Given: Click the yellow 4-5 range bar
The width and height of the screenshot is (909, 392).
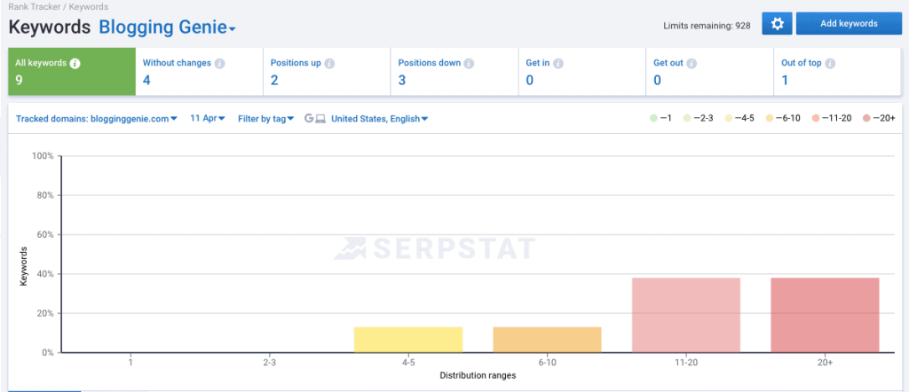Looking at the screenshot, I should [408, 340].
